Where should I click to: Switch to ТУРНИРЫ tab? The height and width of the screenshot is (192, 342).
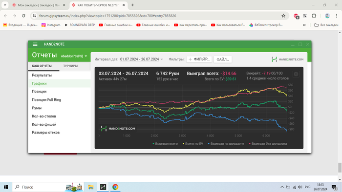point(70,66)
